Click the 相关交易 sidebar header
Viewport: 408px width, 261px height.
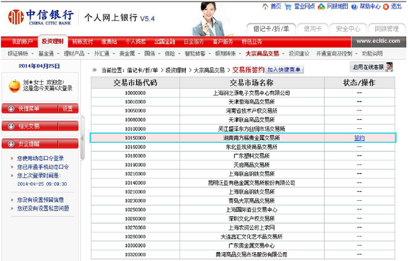(40, 126)
